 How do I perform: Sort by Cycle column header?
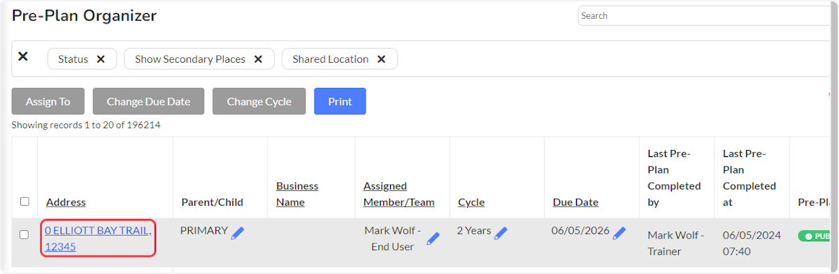pos(471,202)
